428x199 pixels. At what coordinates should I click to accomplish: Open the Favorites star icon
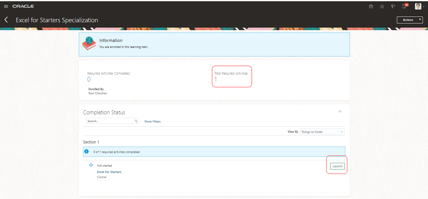pyautogui.click(x=382, y=6)
